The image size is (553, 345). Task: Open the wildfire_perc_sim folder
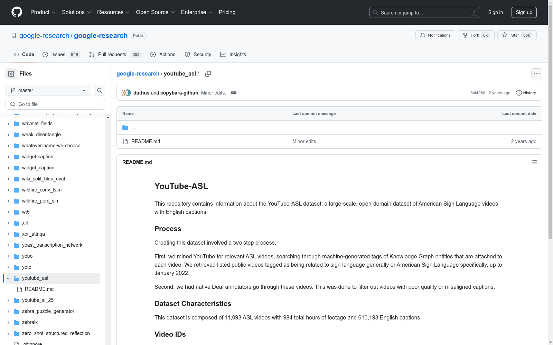(x=41, y=201)
